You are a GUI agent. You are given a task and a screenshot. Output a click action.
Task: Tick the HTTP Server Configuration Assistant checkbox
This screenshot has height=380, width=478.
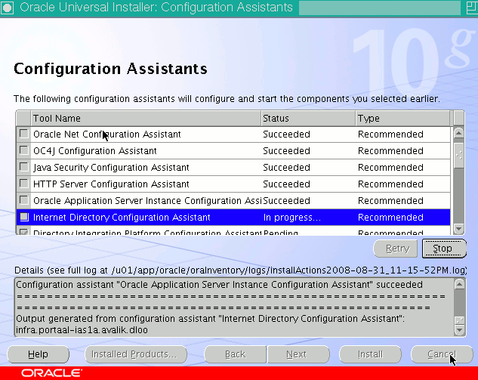pos(23,184)
